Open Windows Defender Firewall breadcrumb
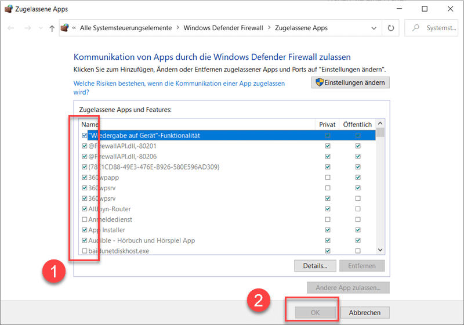 (223, 28)
